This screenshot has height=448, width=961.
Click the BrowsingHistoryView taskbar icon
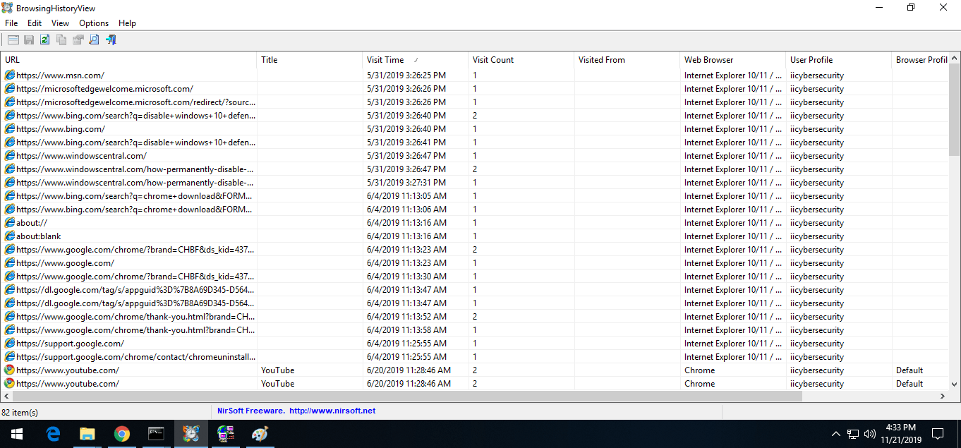tap(191, 434)
